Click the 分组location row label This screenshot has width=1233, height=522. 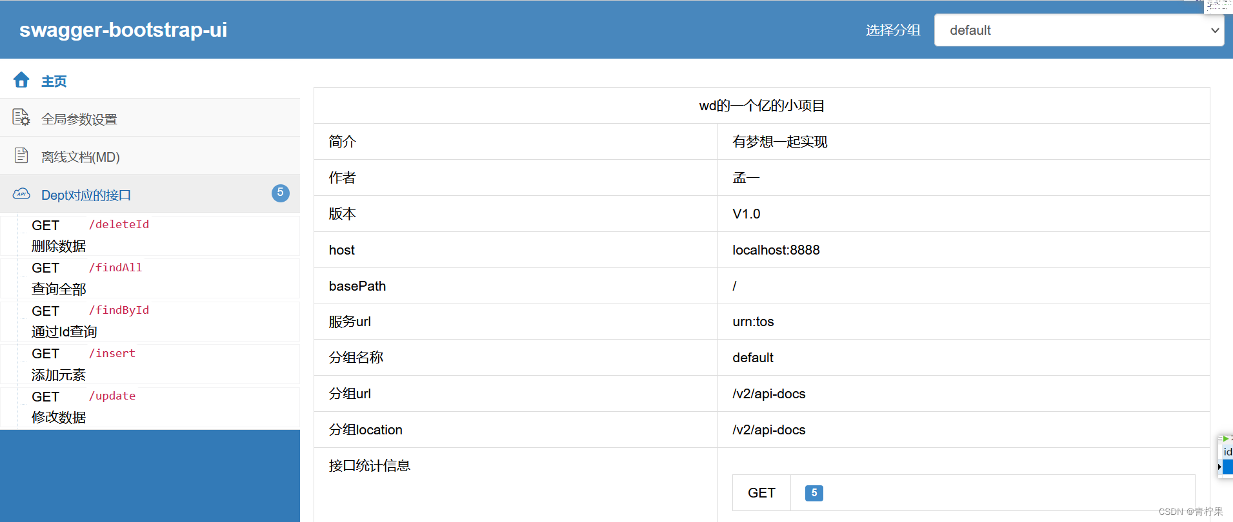pos(366,430)
